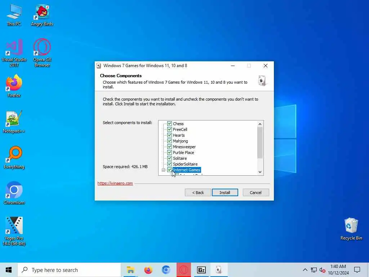
Task: Go back with the Back button
Action: point(198,193)
